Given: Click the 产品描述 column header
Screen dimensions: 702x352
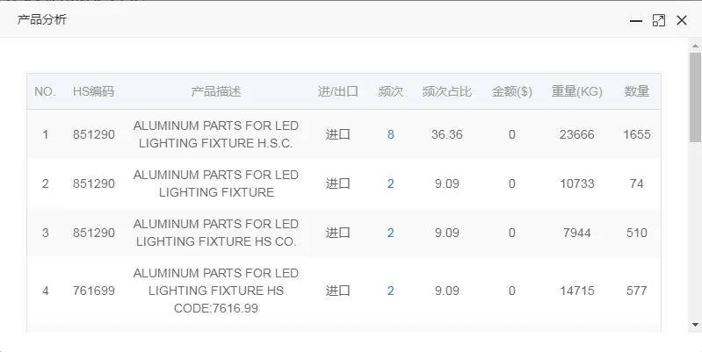Looking at the screenshot, I should 215,91.
